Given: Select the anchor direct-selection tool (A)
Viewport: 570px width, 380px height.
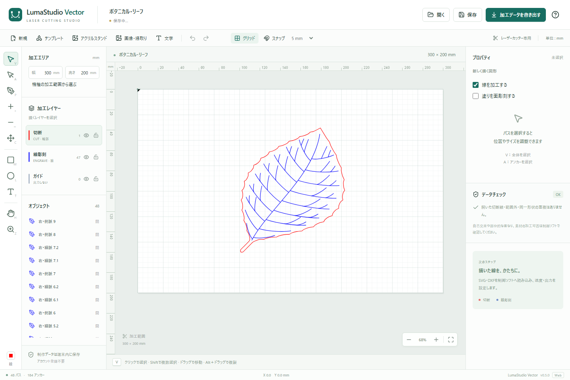Looking at the screenshot, I should coord(11,75).
